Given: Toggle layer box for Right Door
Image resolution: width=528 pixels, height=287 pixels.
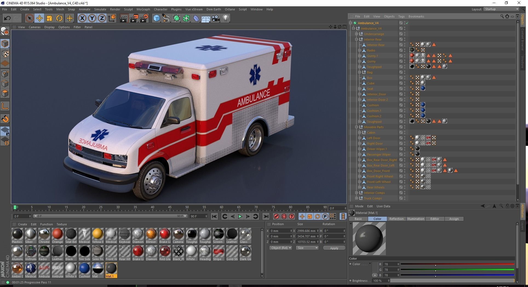Looking at the screenshot, I should (401, 143).
